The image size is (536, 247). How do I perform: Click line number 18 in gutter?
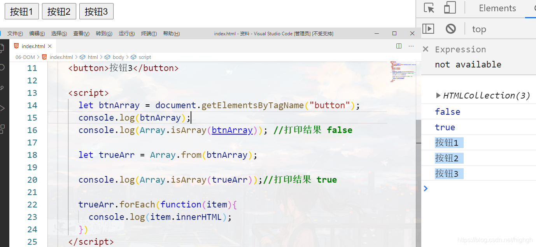pyautogui.click(x=32, y=155)
